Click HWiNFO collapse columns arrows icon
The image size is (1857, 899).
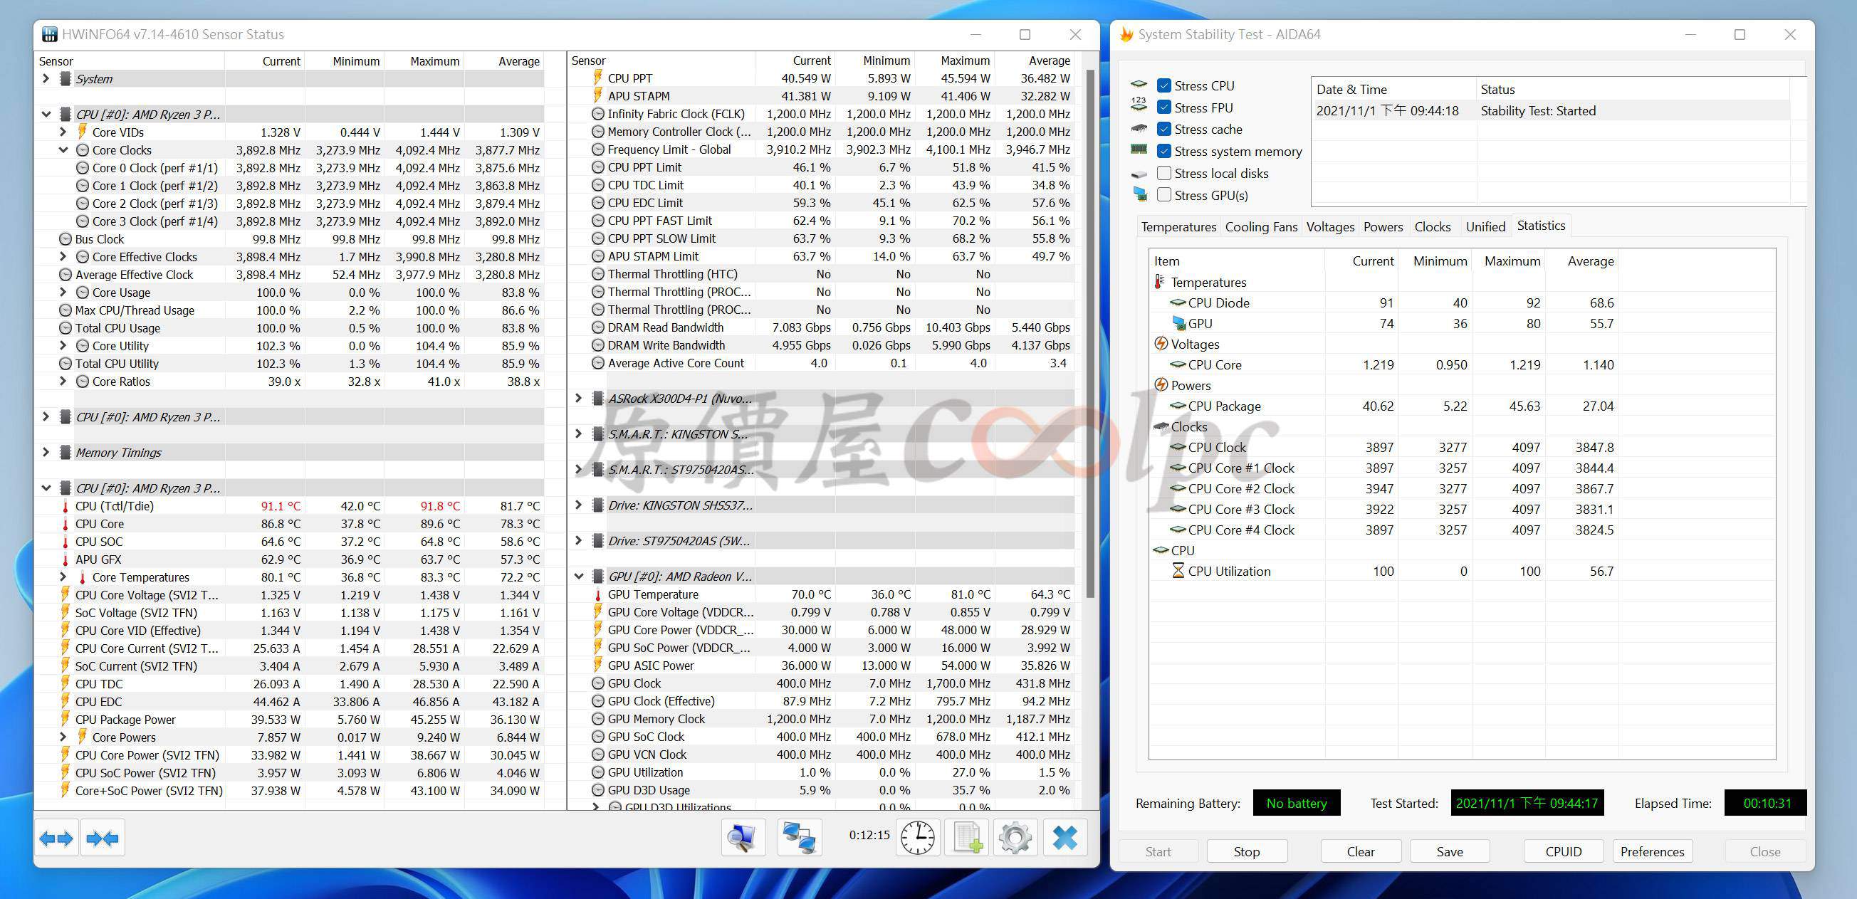[x=103, y=838]
